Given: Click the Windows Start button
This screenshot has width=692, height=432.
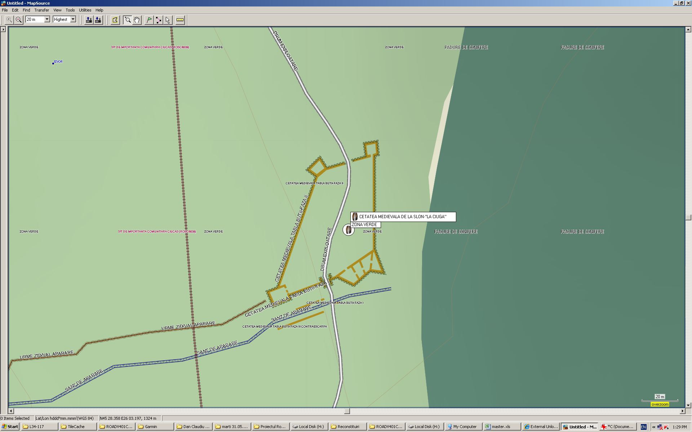Looking at the screenshot, I should 10,427.
